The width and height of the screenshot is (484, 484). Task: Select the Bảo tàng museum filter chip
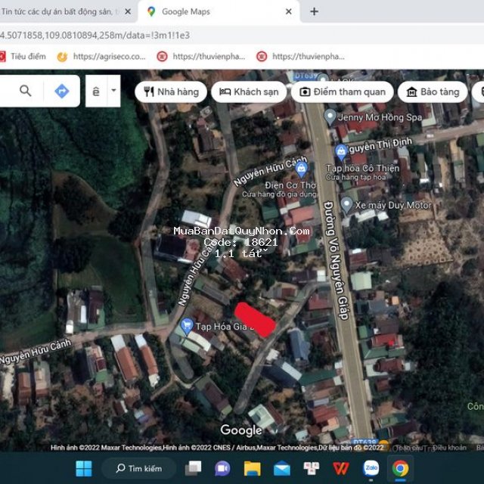click(x=433, y=92)
